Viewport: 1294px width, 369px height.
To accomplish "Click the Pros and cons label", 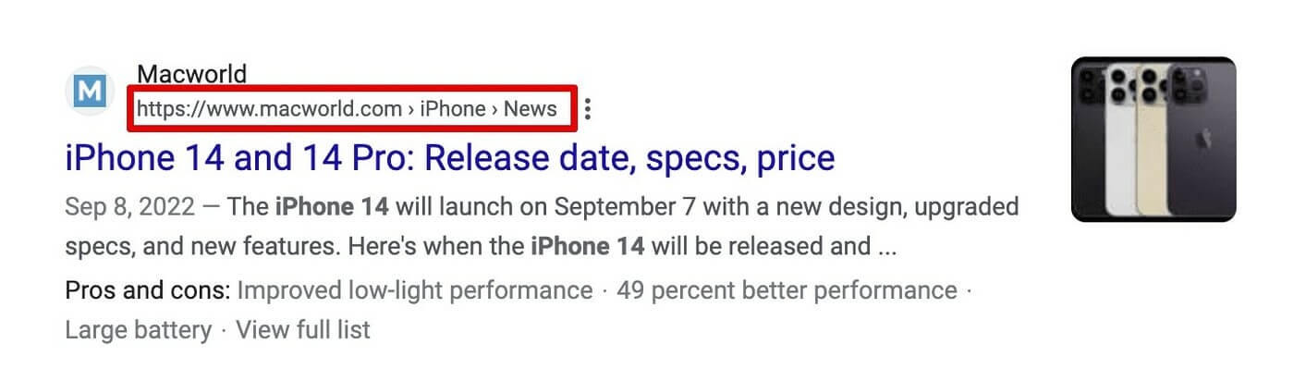I will (147, 290).
